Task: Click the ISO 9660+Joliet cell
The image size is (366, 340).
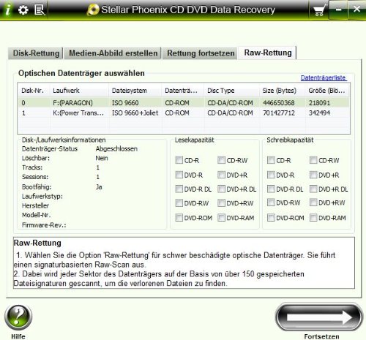Action: click(135, 113)
